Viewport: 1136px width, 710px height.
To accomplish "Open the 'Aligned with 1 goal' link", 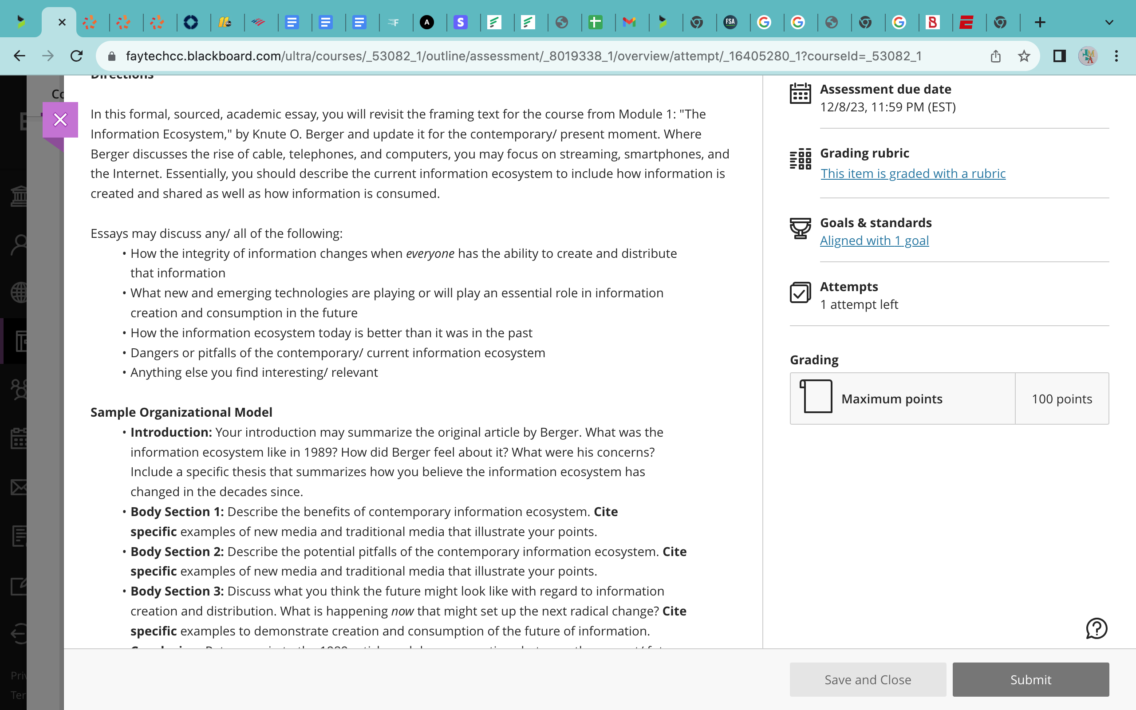I will tap(874, 241).
